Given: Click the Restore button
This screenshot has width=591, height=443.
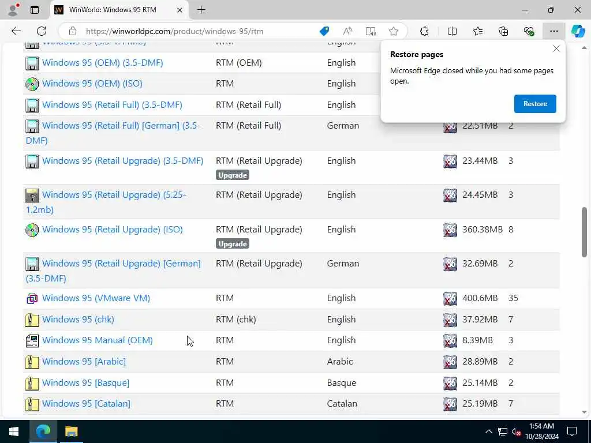Looking at the screenshot, I should tap(535, 104).
